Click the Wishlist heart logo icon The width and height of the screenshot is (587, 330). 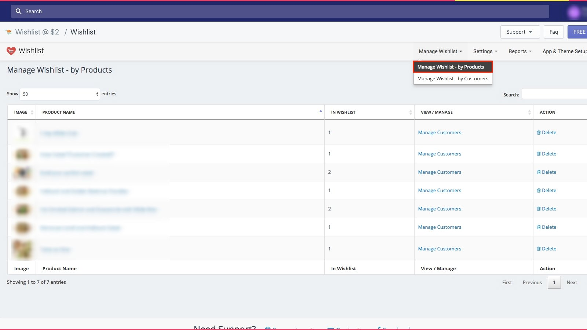click(x=11, y=51)
